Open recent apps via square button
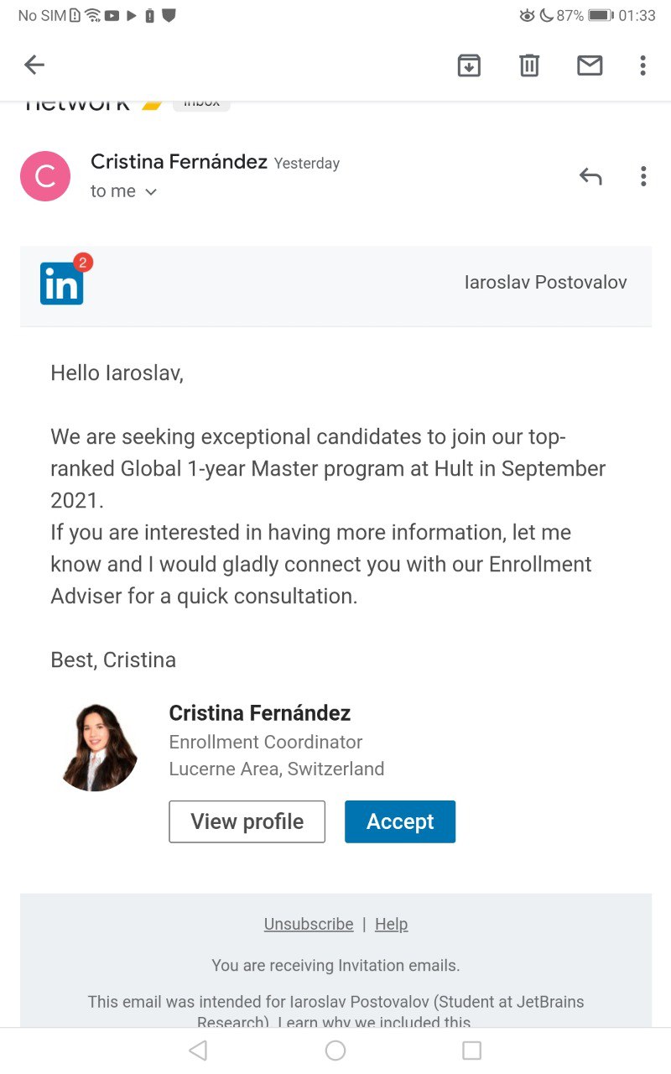Screen dimensions: 671x1074 coord(472,1051)
